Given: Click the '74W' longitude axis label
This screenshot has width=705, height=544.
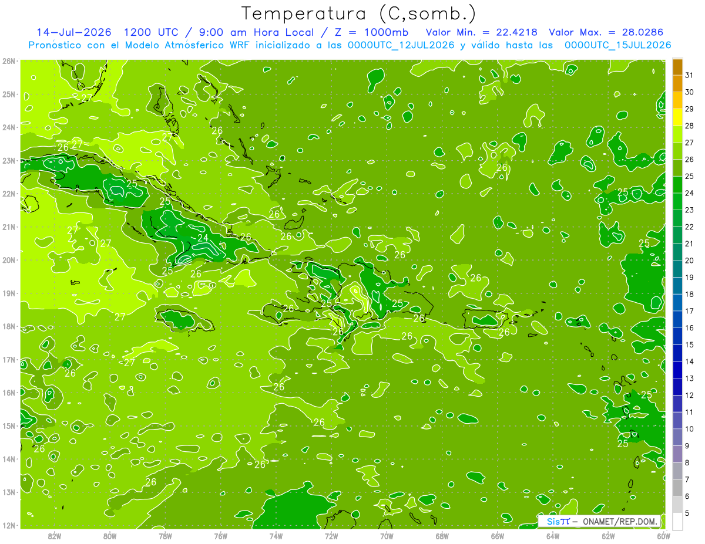Looking at the screenshot, I should click(276, 535).
